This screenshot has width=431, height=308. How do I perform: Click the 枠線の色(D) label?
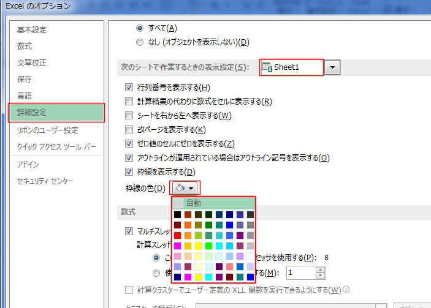click(x=145, y=189)
